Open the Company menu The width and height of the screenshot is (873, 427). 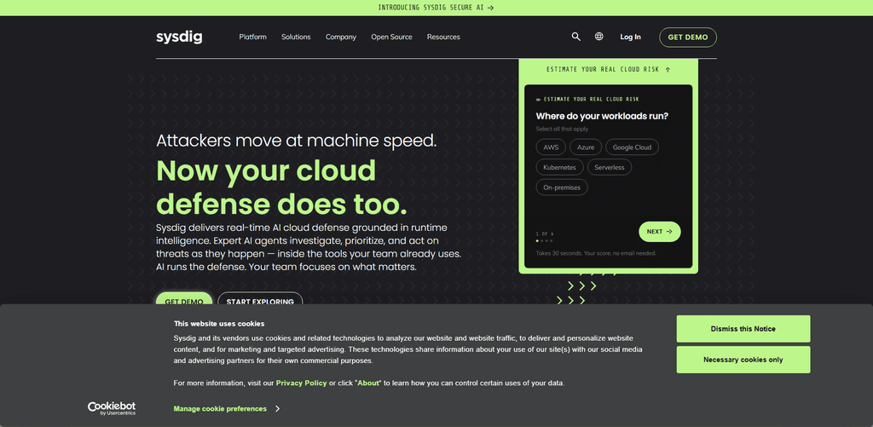click(341, 37)
